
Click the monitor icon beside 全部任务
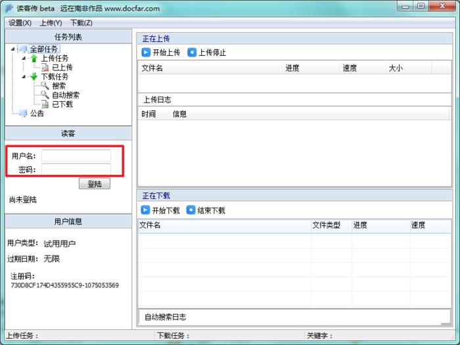pyautogui.click(x=23, y=49)
